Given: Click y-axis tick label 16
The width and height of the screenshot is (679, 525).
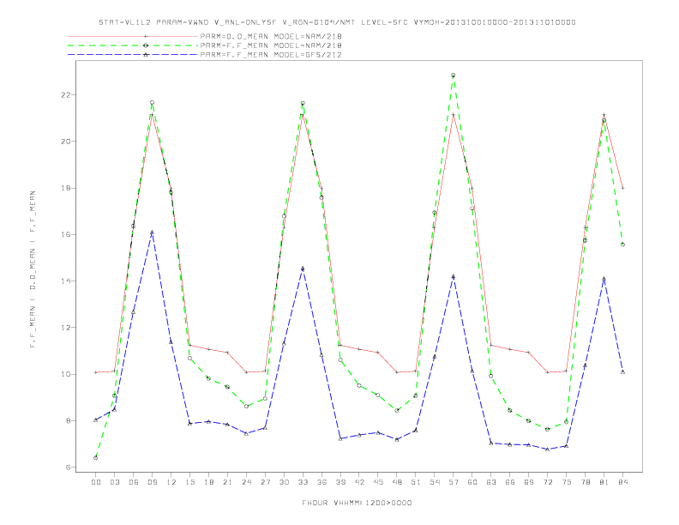Looking at the screenshot, I should [64, 234].
